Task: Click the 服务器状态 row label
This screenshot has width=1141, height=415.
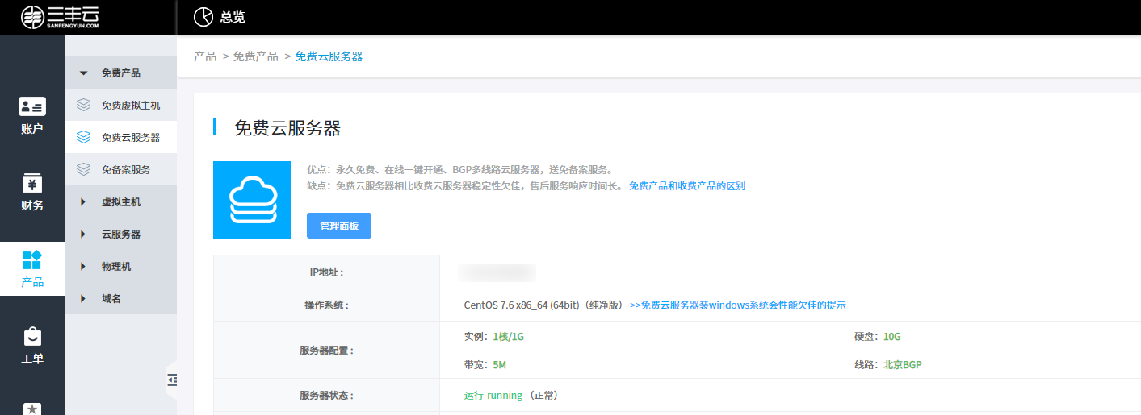Action: point(326,396)
